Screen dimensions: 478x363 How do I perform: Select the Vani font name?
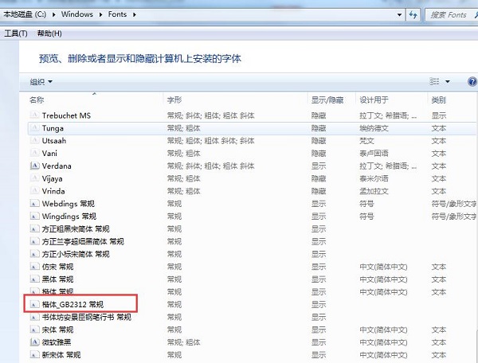coord(49,153)
